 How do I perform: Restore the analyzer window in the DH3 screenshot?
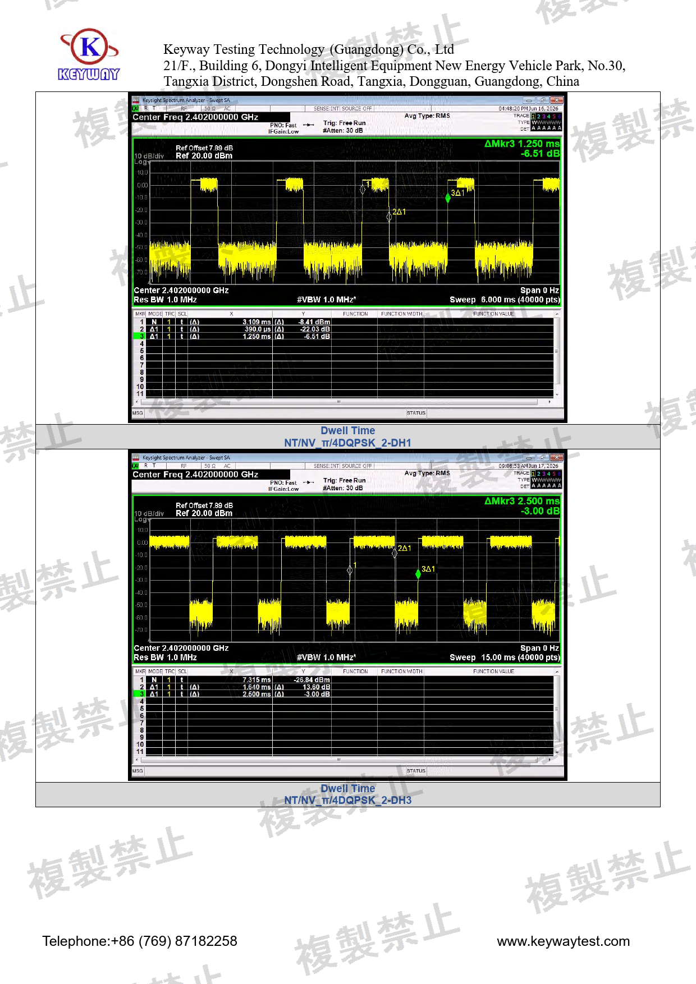(x=543, y=458)
